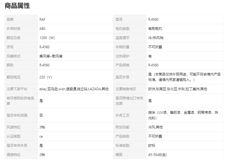Click the 有刷电机 motor type value
This screenshot has height=166, width=226.
pos(155,29)
